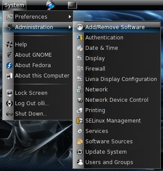This screenshot has height=171, width=163.
Task: Open the System menu in panel
Action: [x=14, y=5]
